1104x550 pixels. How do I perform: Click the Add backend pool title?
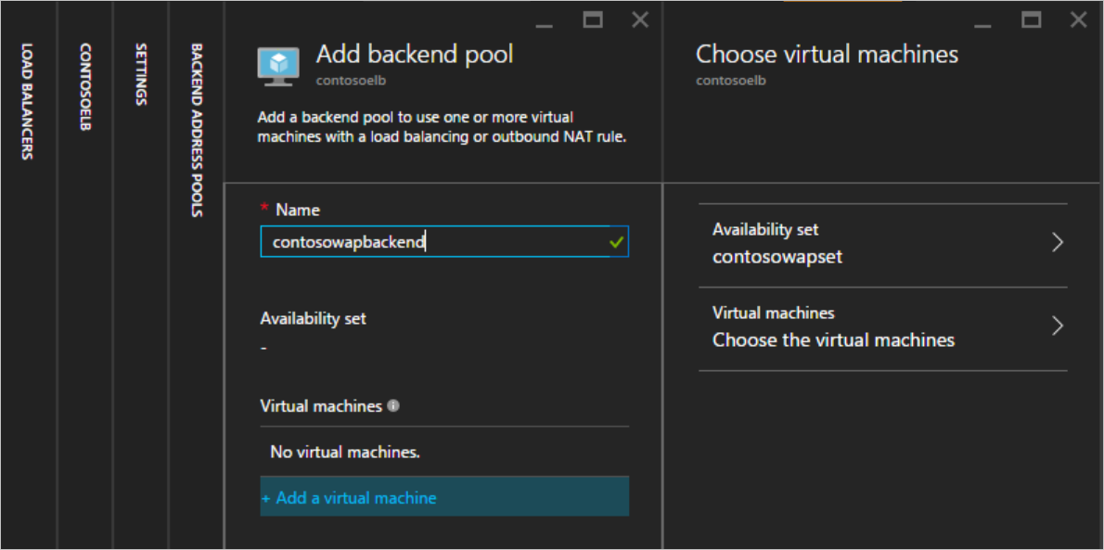coord(415,54)
